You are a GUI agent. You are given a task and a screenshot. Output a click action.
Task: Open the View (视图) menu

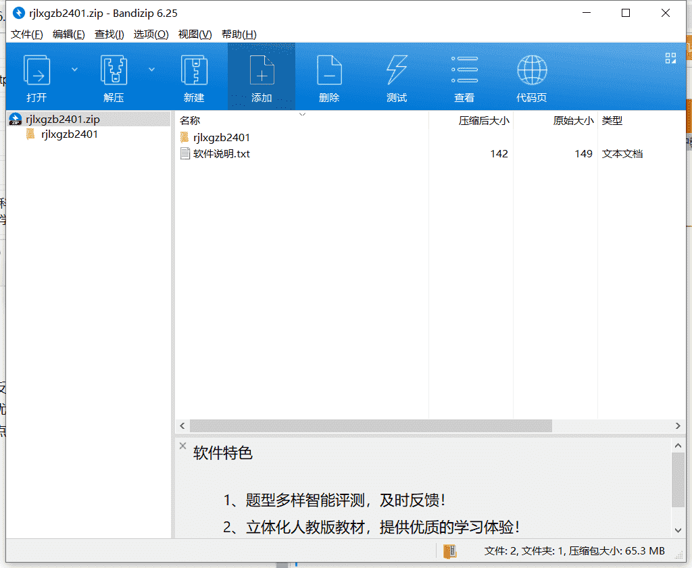[195, 34]
